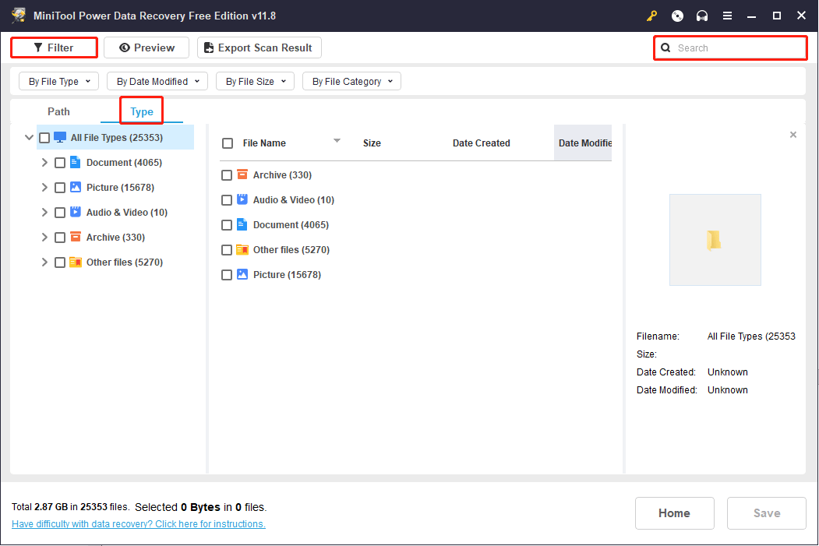Expand the Audio & Video tree node
Screen dimensions: 819x546
point(44,213)
